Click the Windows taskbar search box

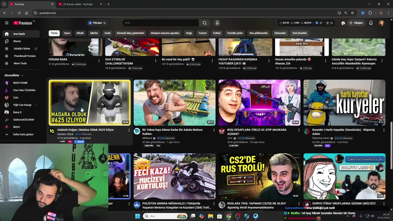165,216
